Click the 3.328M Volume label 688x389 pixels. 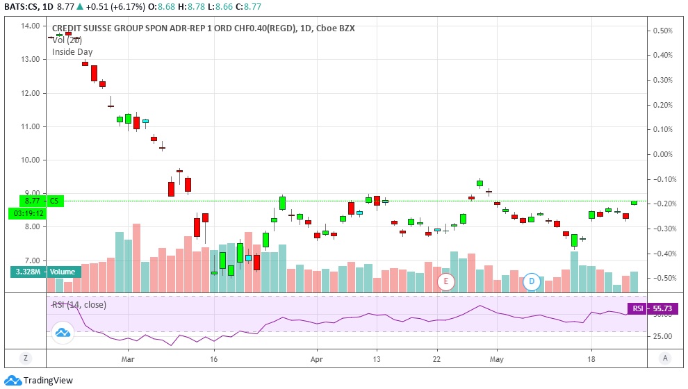tap(46, 272)
